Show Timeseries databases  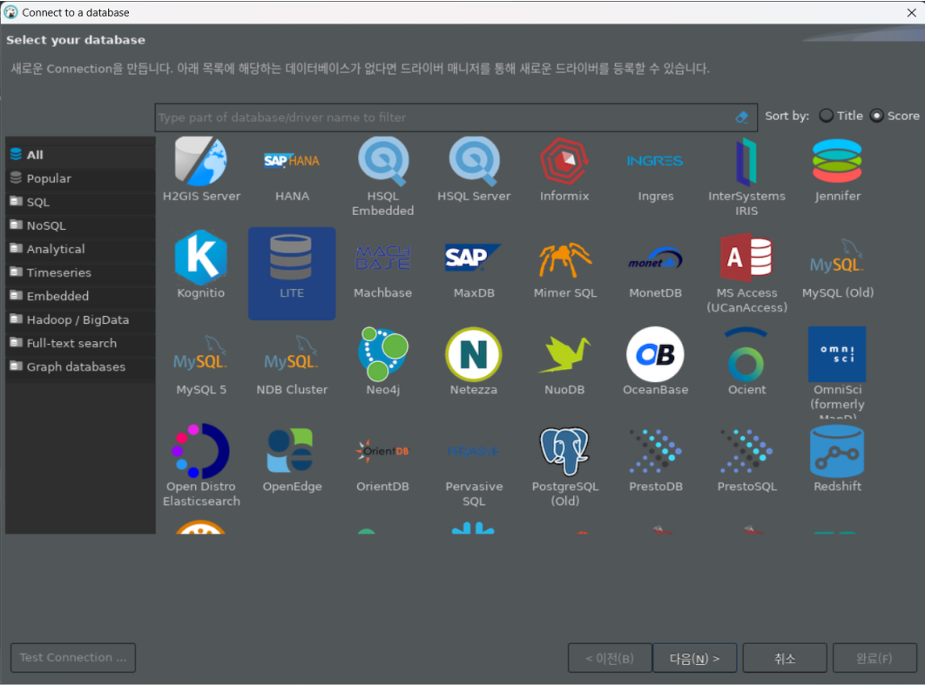(x=80, y=272)
